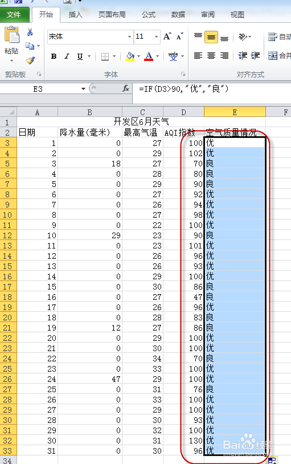Screen dimensions: 291x464
Task: Align text right
Action: tap(224, 56)
